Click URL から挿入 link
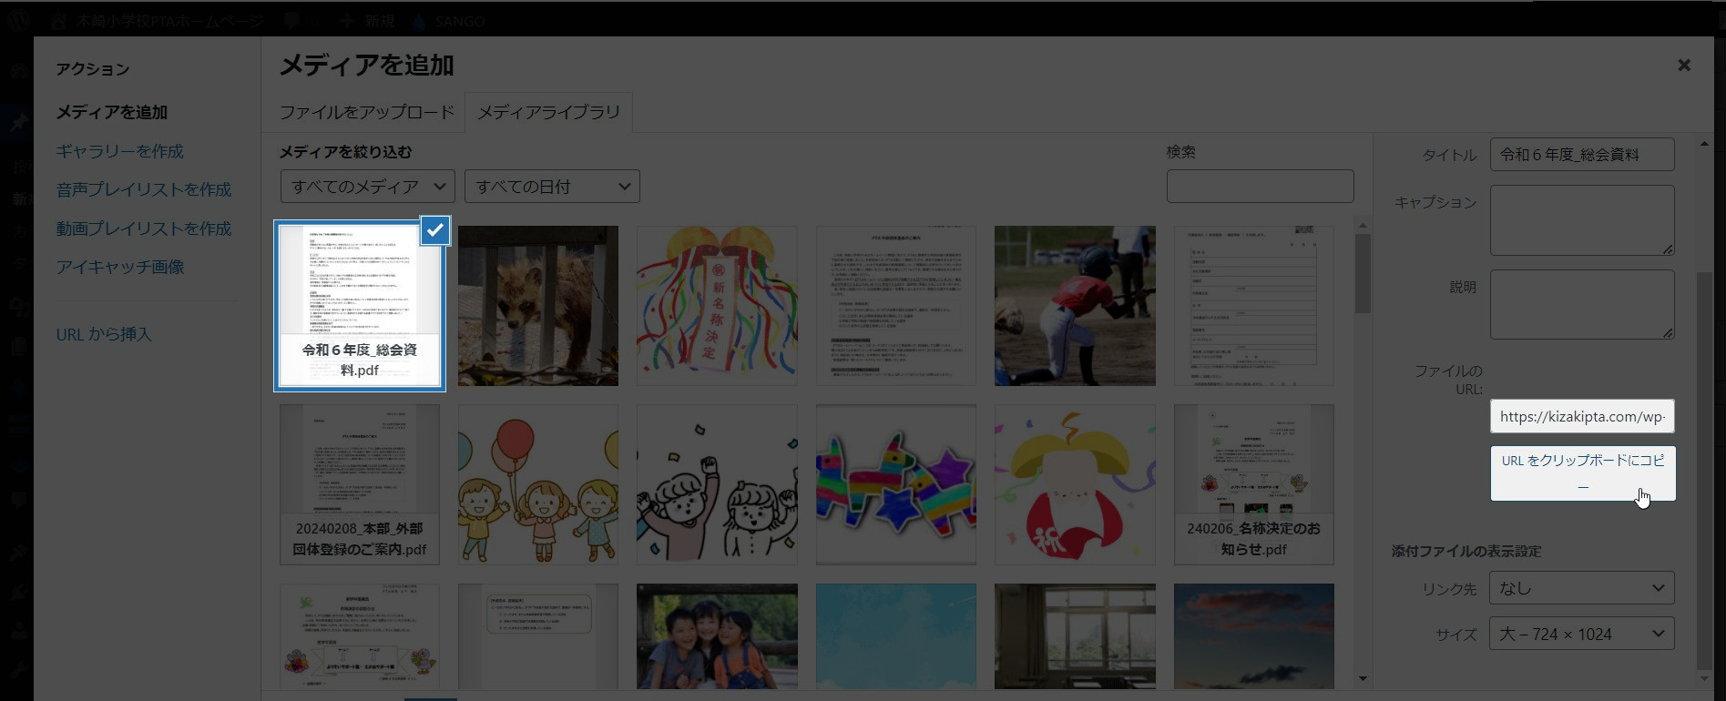 point(104,334)
